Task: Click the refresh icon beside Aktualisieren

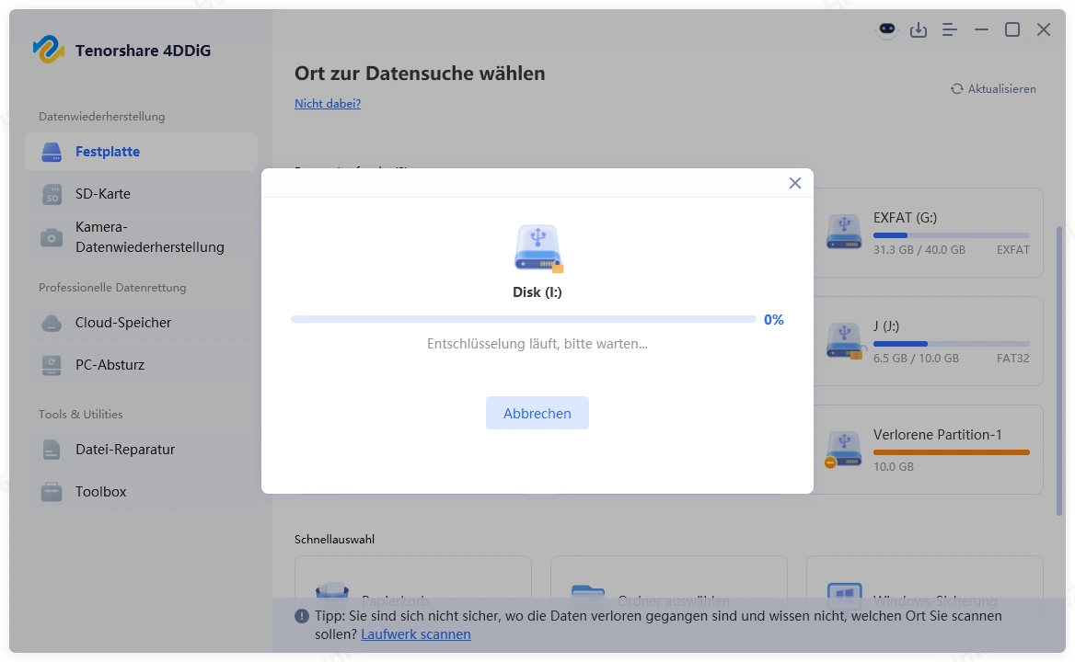Action: pos(957,89)
